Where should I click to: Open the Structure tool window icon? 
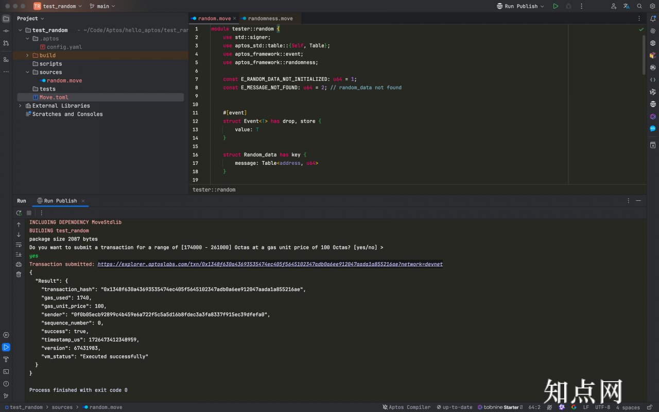6,59
